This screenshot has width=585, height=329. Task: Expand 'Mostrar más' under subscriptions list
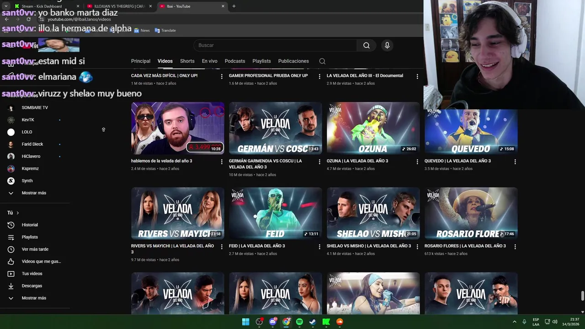35,193
